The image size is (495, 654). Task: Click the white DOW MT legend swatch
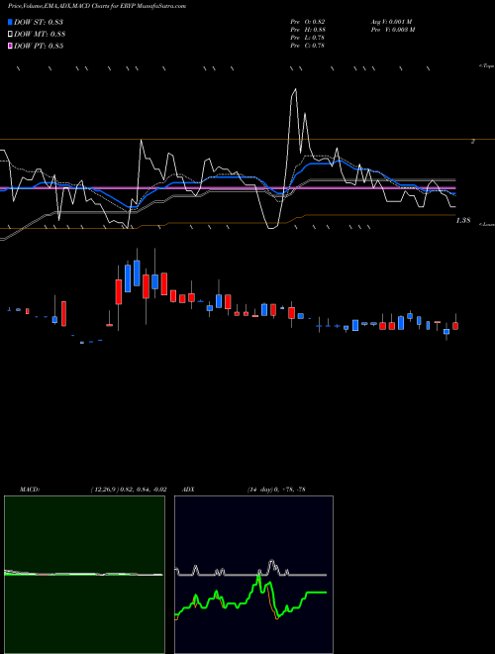point(10,35)
